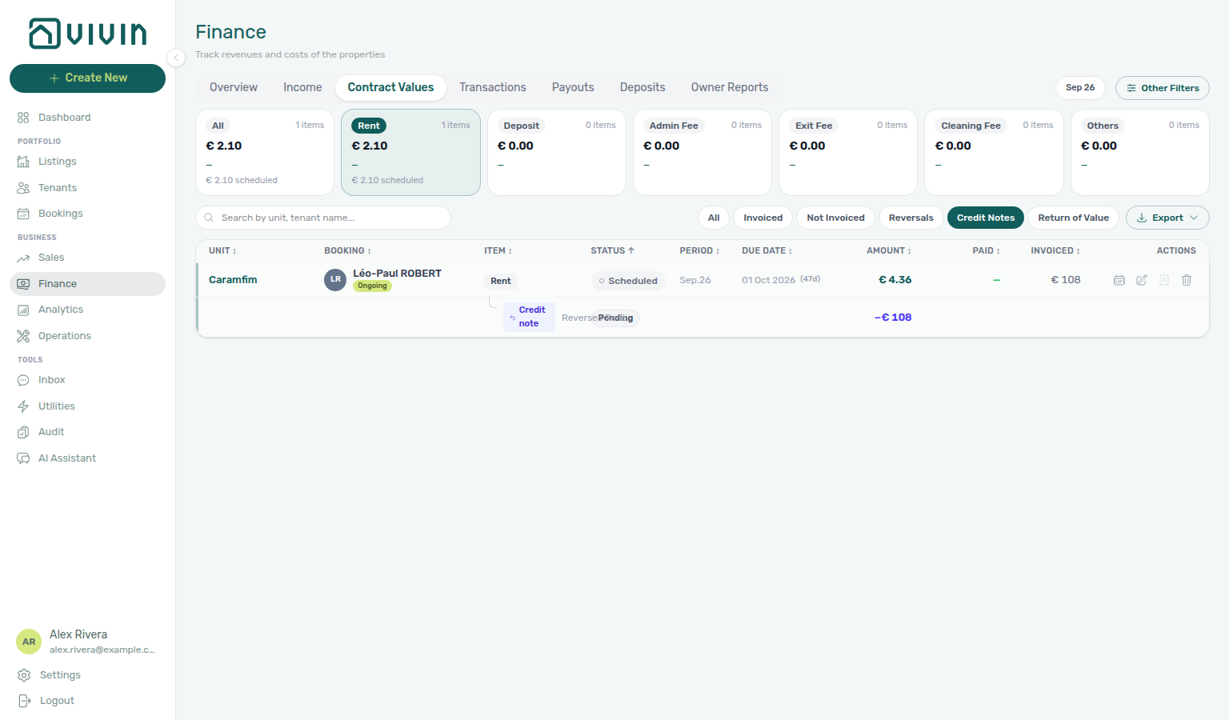Screen dimensions: 1229x720
Task: Show All items filter pill
Action: [714, 218]
